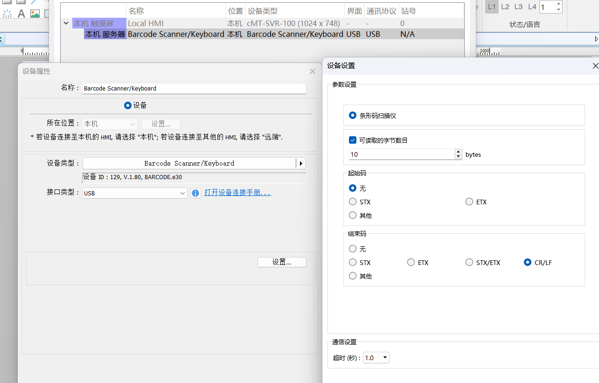Select the text 'A' tool in toolbar
Screen dimensions: 599x383
[21, 14]
